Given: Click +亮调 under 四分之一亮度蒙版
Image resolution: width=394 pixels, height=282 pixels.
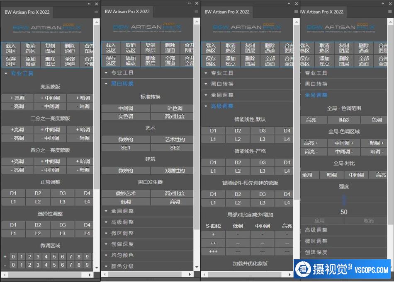Looking at the screenshot, I should tap(17, 161).
